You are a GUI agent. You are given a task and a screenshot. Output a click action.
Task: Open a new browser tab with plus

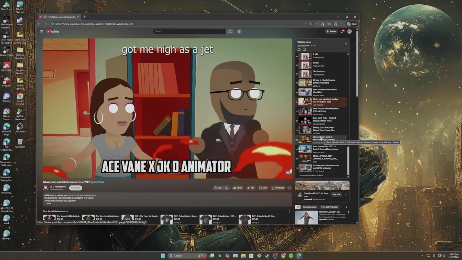click(x=84, y=17)
